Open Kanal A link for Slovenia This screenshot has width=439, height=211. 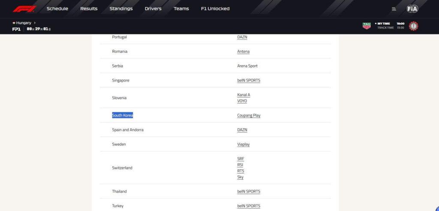tap(244, 95)
